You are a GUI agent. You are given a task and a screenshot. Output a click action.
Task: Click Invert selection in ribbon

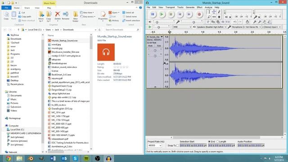(131, 21)
